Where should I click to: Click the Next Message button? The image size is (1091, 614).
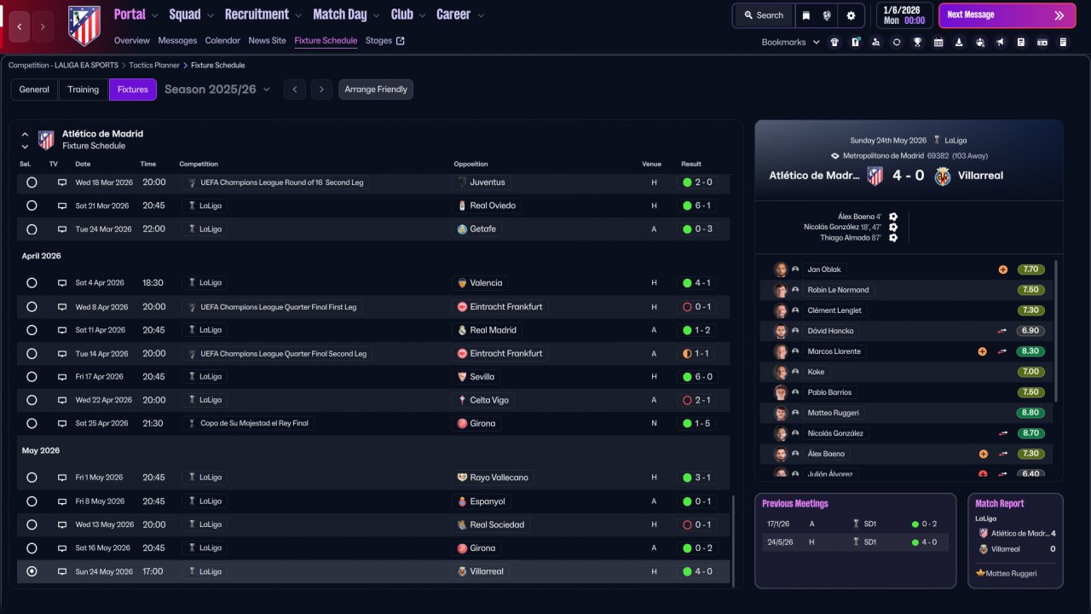point(1007,15)
